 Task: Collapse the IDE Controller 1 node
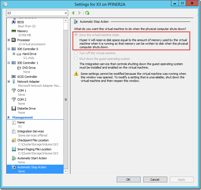coord(9,63)
